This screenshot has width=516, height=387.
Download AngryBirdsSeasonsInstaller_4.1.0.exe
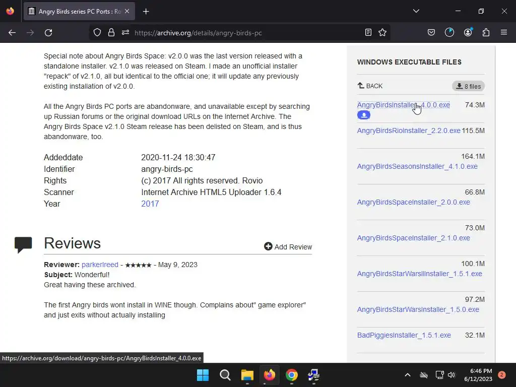pos(417,166)
